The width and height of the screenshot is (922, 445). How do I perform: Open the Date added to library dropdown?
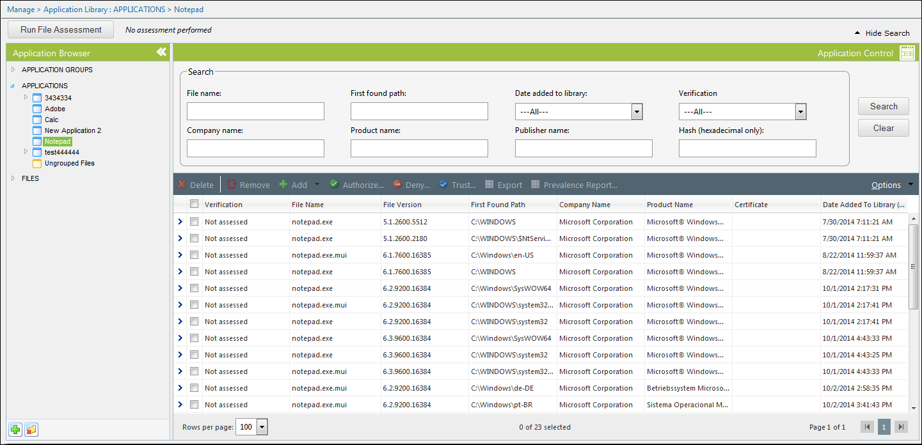click(636, 112)
